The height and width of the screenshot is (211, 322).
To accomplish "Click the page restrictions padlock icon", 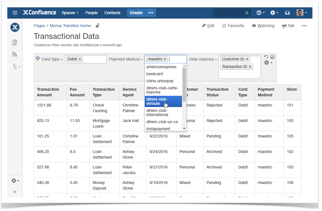I will tap(97, 26).
